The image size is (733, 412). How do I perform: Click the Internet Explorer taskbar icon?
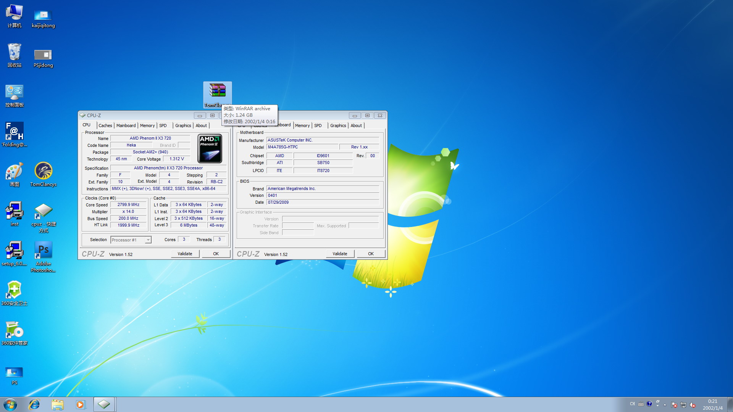(34, 404)
